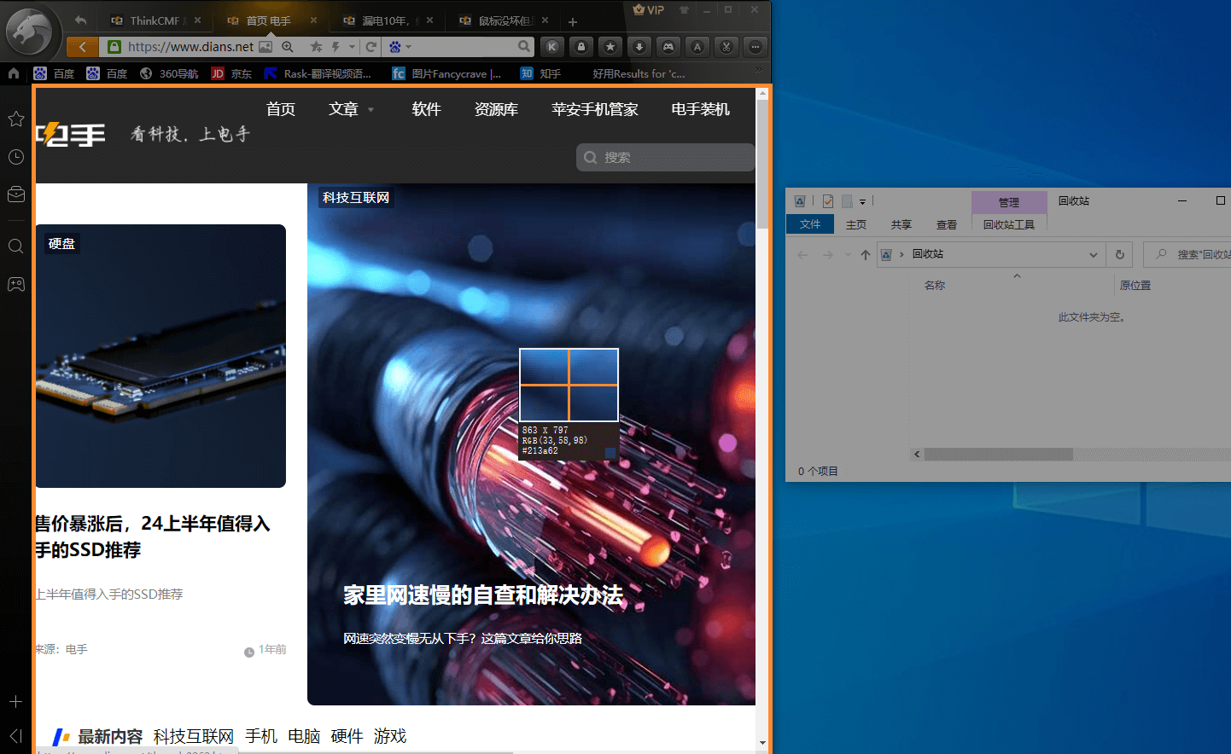Open downloads with the arrow toolbar icon
The width and height of the screenshot is (1231, 754).
coord(639,47)
